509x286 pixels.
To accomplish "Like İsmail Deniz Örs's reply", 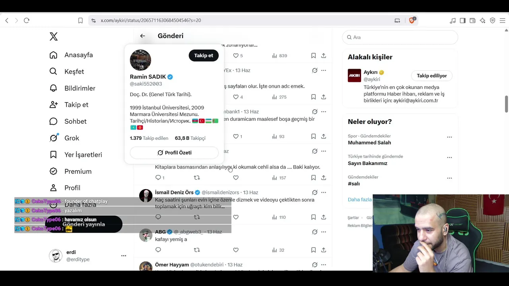I will pyautogui.click(x=236, y=217).
